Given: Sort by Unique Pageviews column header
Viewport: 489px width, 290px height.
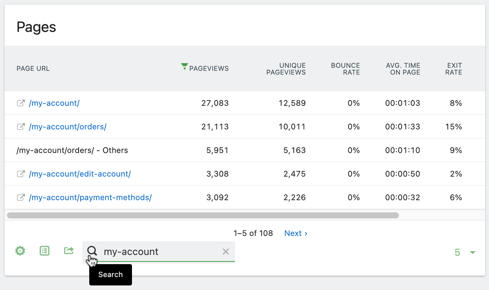Looking at the screenshot, I should [286, 69].
